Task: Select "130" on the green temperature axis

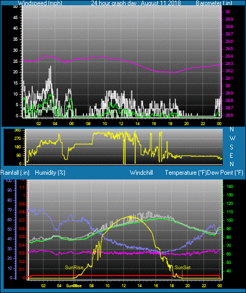Action: [x=230, y=195]
